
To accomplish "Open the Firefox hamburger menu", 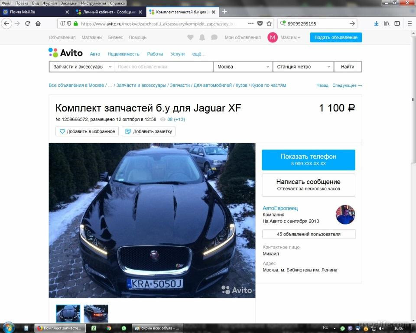I will (x=409, y=23).
